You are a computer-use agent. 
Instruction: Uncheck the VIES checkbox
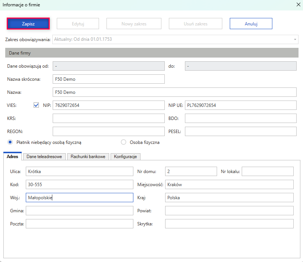pos(36,105)
